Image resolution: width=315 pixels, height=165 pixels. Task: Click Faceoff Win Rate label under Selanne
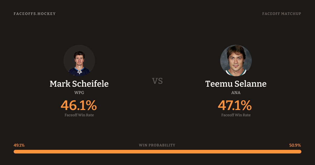(236, 115)
